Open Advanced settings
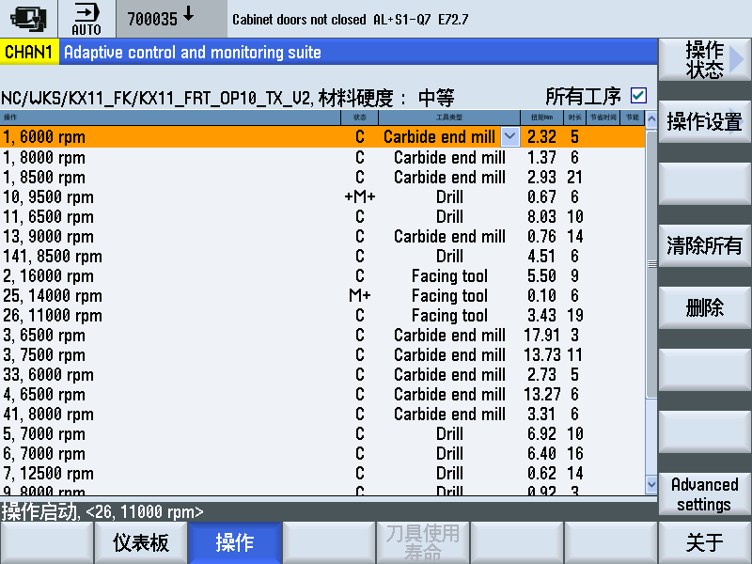The image size is (752, 564). point(703,494)
